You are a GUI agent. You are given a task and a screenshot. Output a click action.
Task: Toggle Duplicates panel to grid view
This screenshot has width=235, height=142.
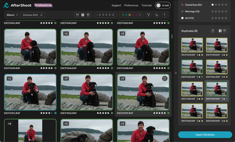(220, 31)
